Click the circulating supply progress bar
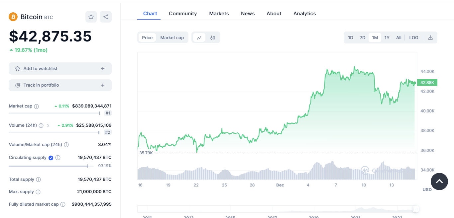Screen dimensions: 454x218 (51, 166)
